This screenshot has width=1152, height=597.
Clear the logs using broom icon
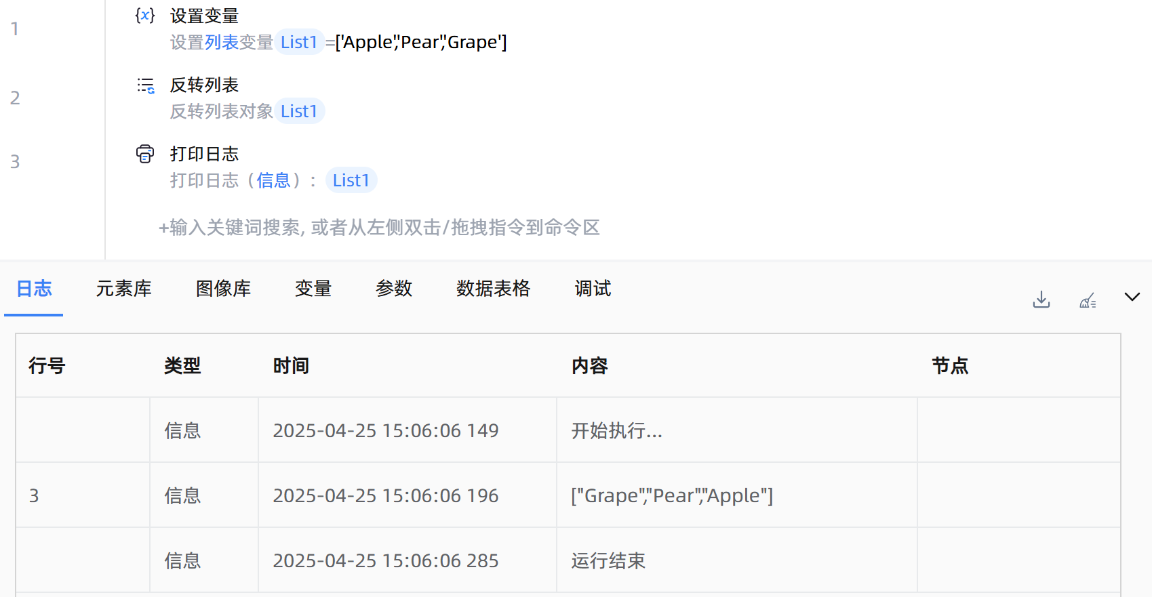click(1088, 300)
